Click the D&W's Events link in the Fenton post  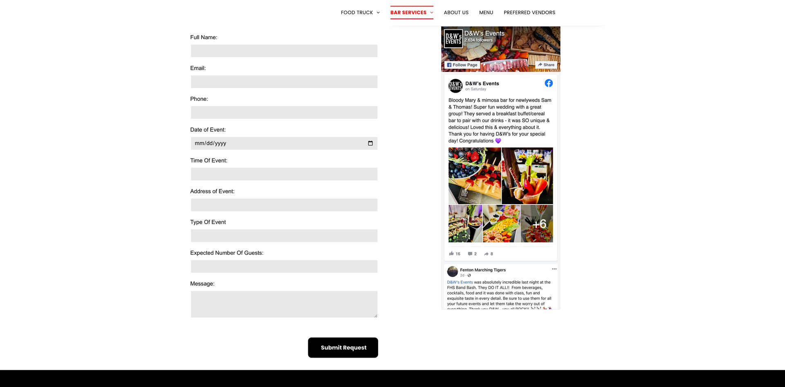click(x=460, y=282)
